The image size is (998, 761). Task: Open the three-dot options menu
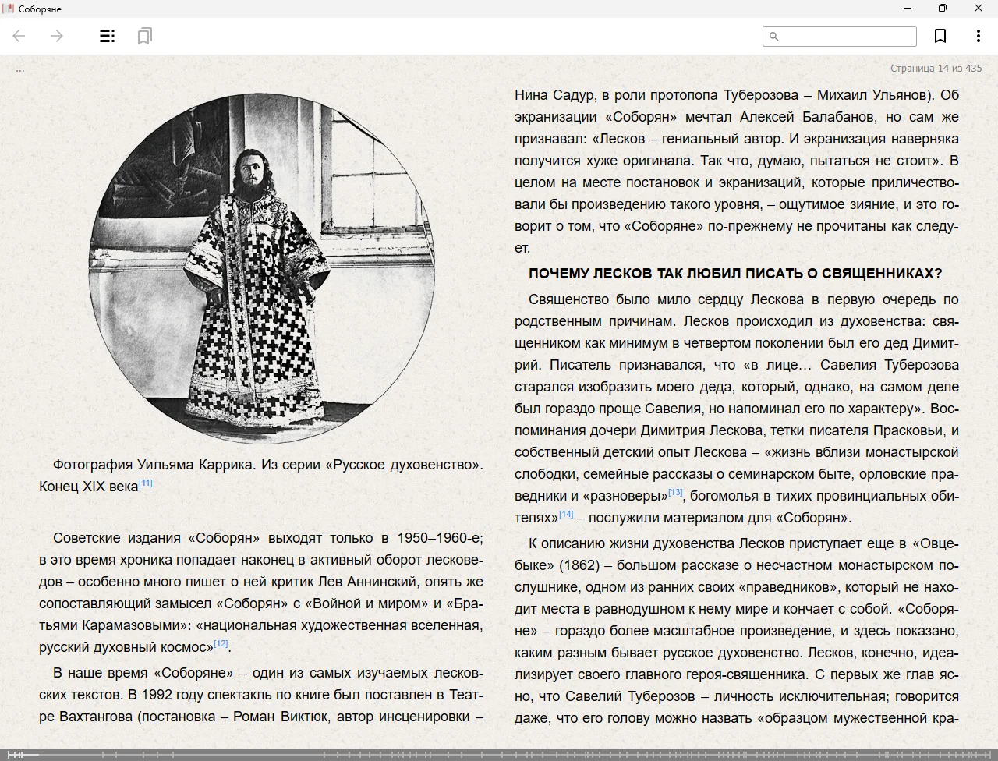(x=978, y=36)
